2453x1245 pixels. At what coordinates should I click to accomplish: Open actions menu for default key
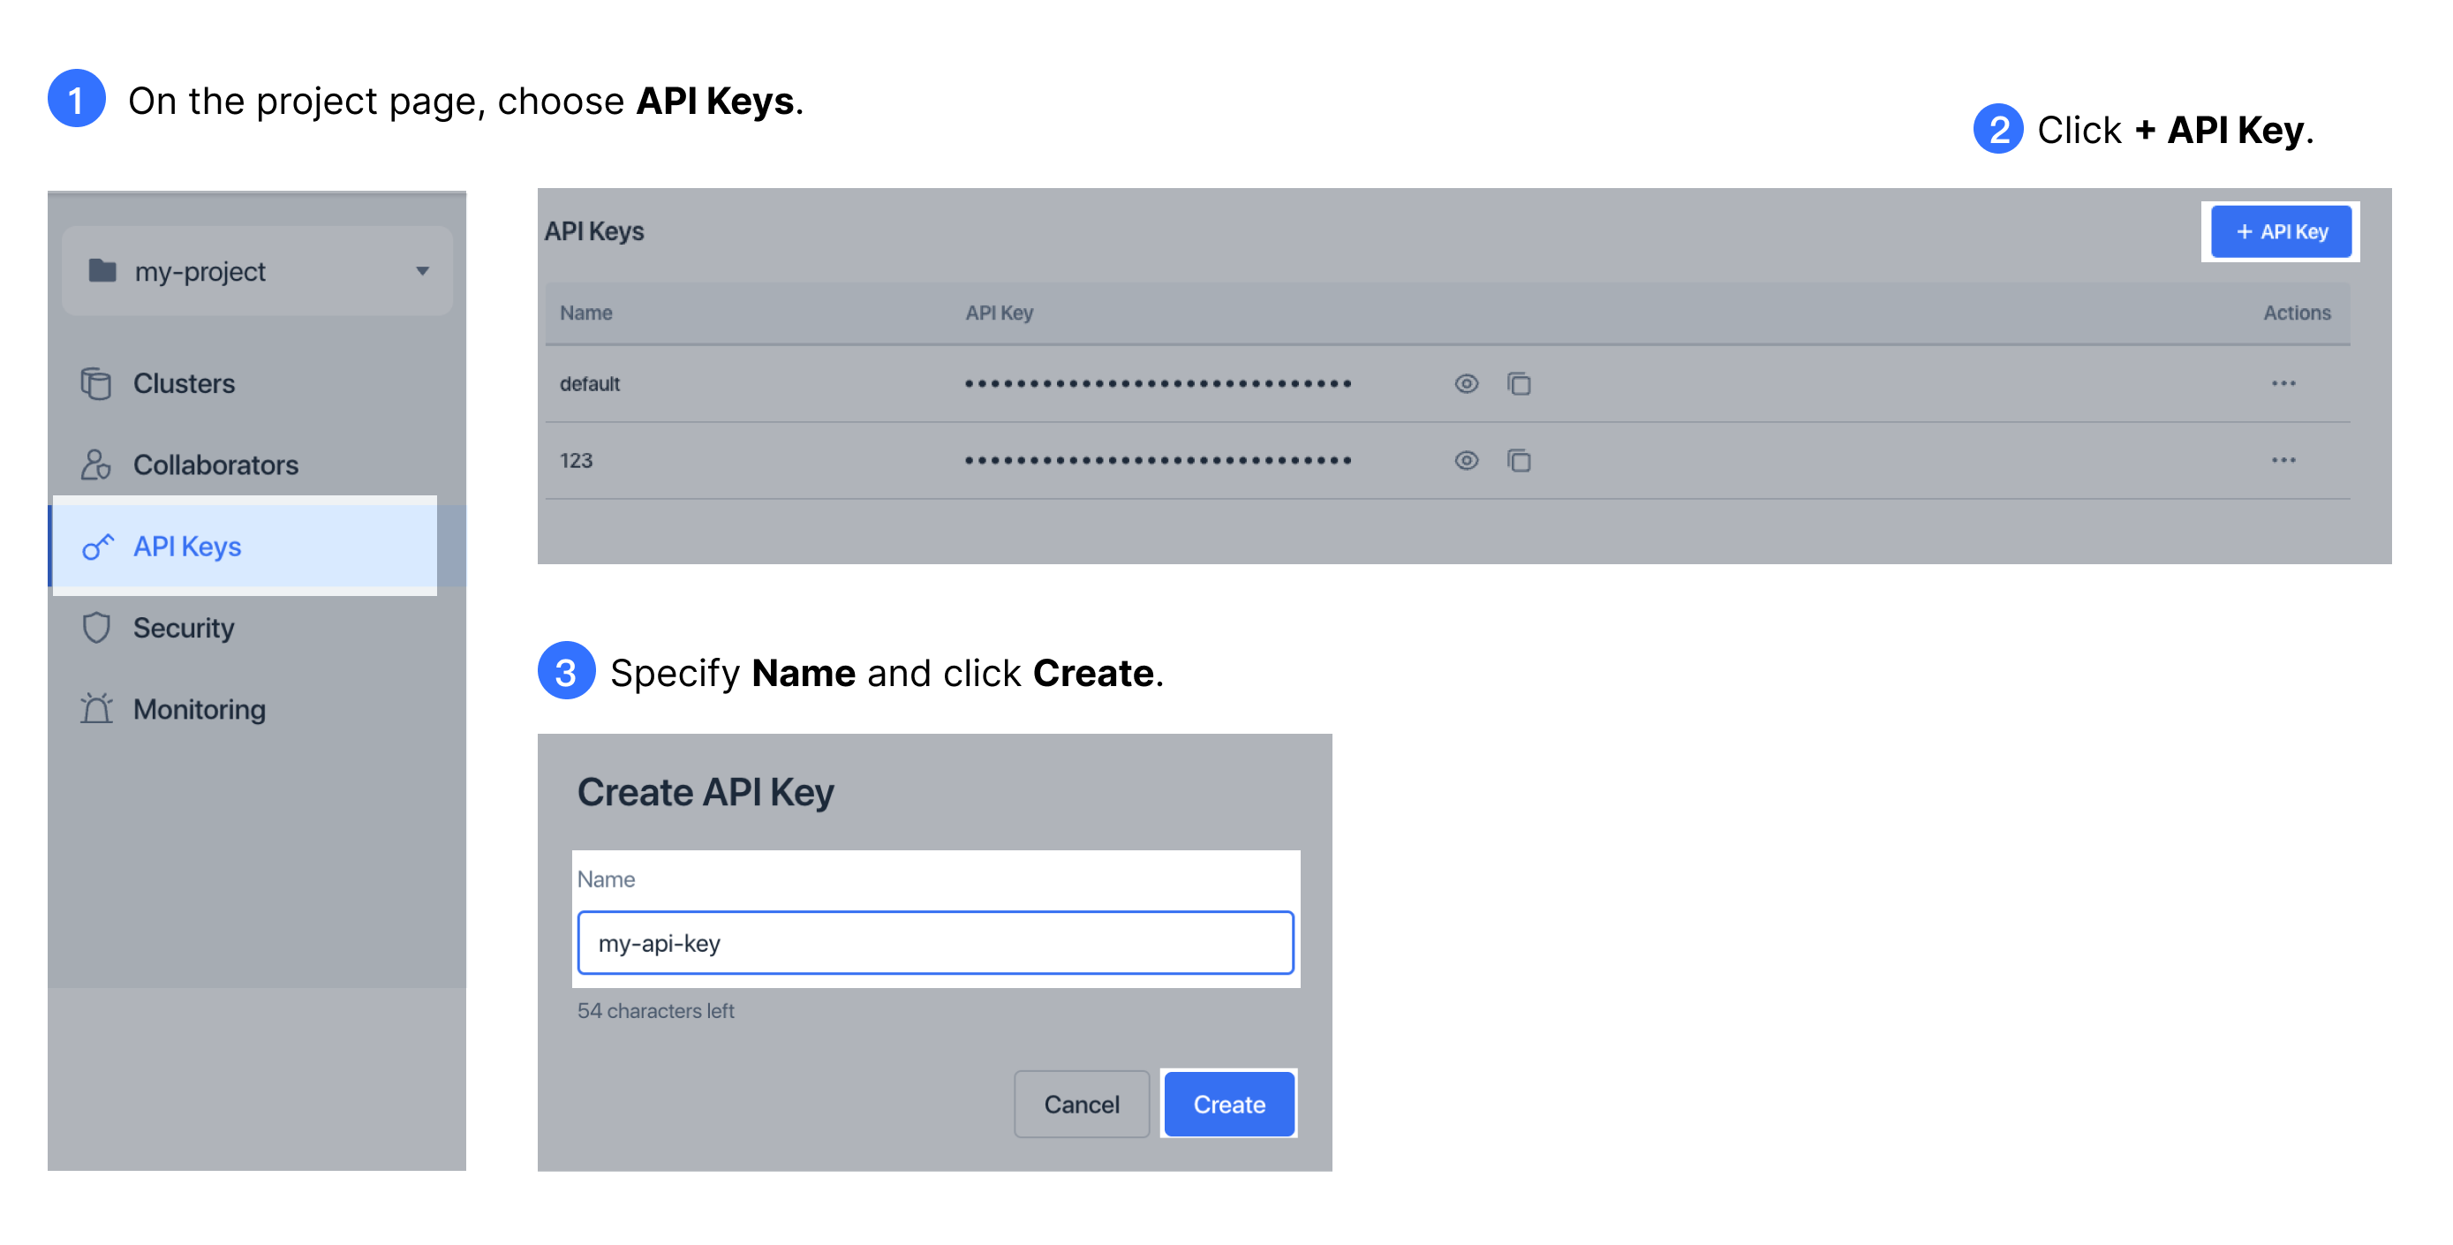coord(2283,384)
